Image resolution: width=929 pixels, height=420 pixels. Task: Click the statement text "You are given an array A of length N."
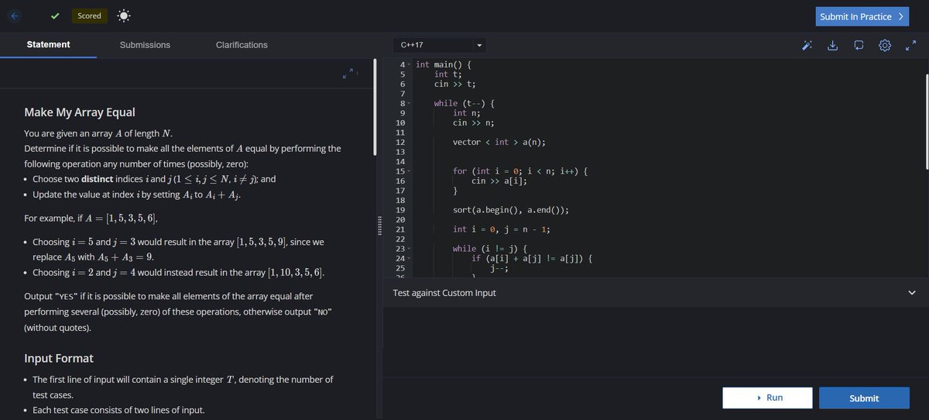point(98,133)
